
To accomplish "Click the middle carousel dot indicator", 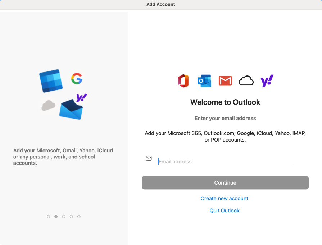I will (x=64, y=216).
